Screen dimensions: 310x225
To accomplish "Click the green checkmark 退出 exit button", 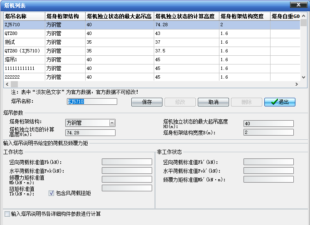I will 280,102.
